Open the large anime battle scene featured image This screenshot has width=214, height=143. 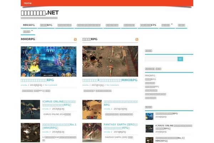click(x=49, y=61)
